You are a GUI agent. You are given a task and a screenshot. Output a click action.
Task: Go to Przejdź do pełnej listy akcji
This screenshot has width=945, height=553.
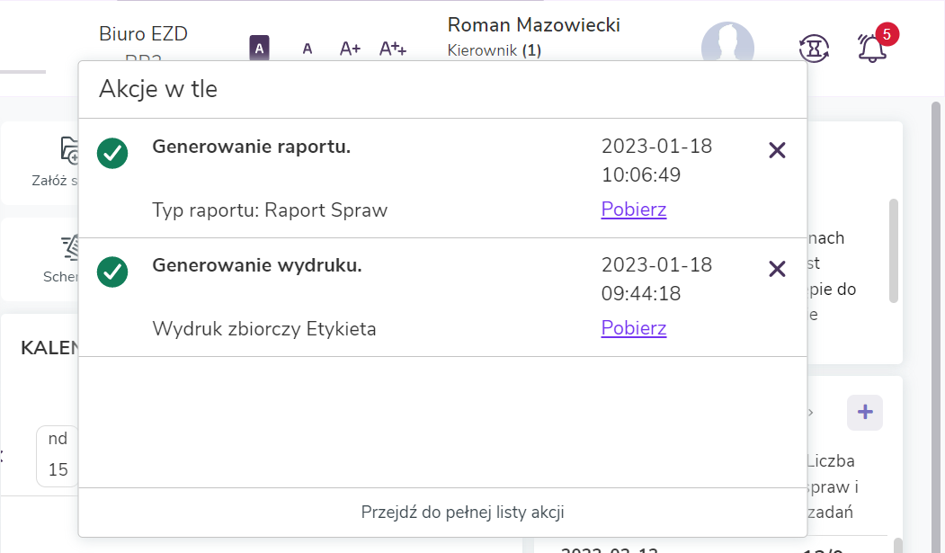462,513
